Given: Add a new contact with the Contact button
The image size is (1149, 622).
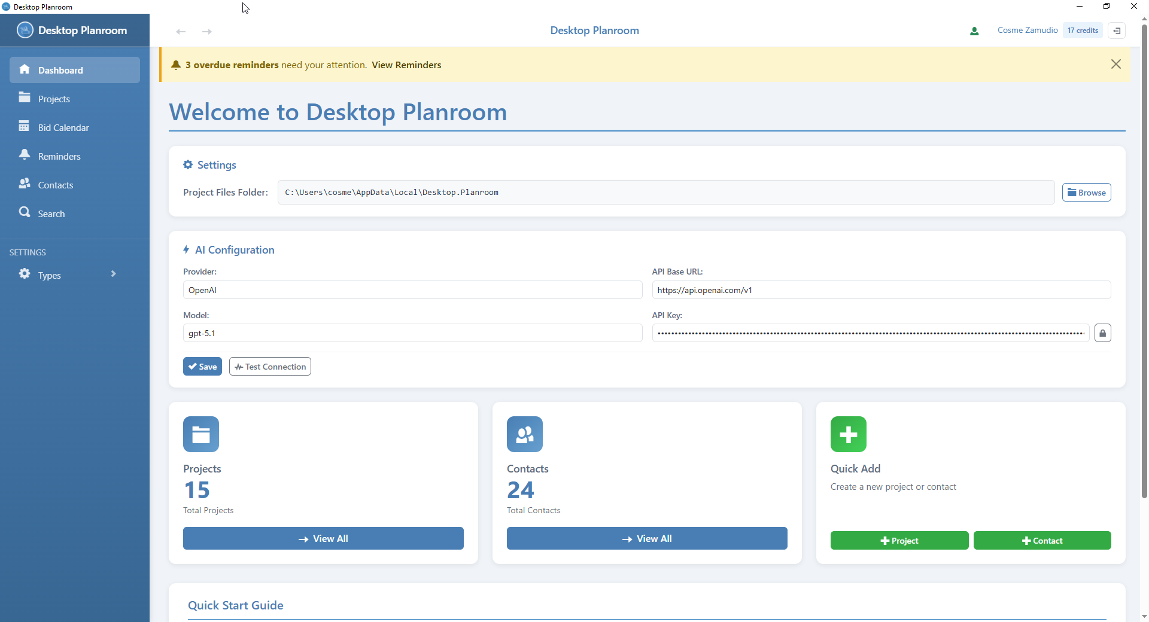Looking at the screenshot, I should click(x=1042, y=540).
